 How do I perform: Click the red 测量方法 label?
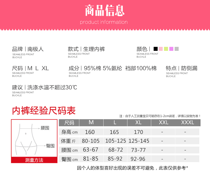tap(34, 160)
